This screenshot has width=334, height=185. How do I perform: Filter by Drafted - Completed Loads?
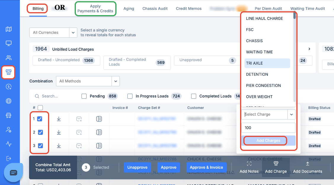pyautogui.click(x=137, y=63)
